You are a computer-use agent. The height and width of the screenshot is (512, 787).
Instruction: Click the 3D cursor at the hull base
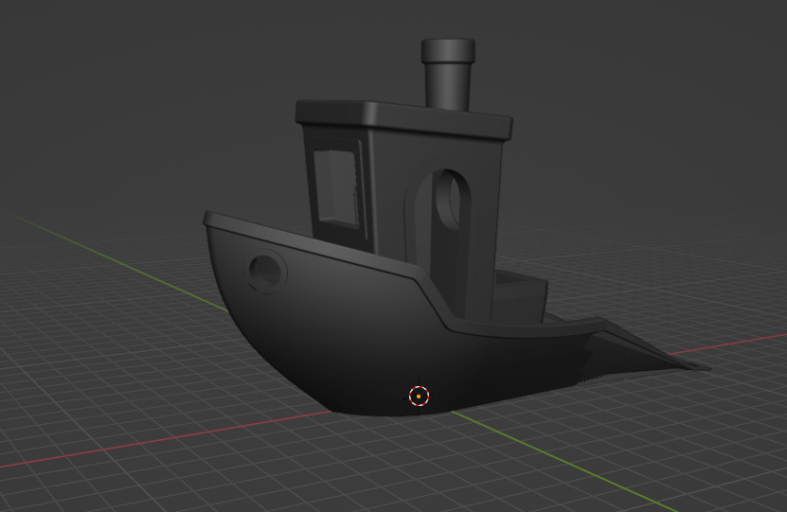(x=419, y=397)
